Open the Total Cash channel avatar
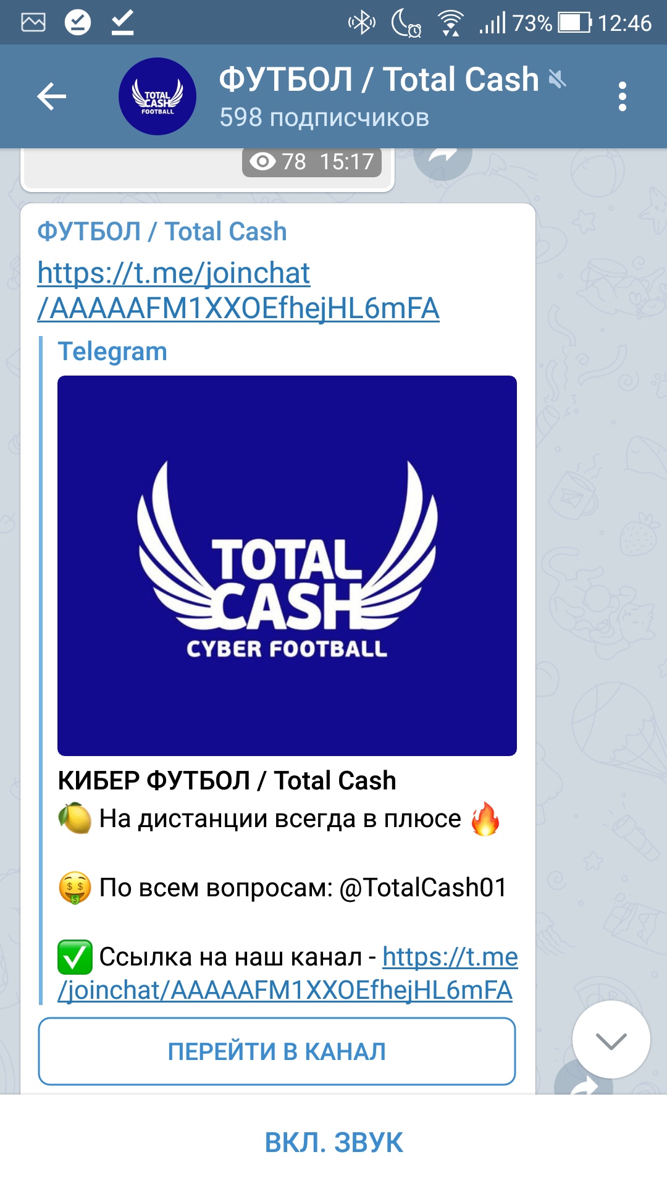Viewport: 667px width, 1186px height. pyautogui.click(x=157, y=96)
